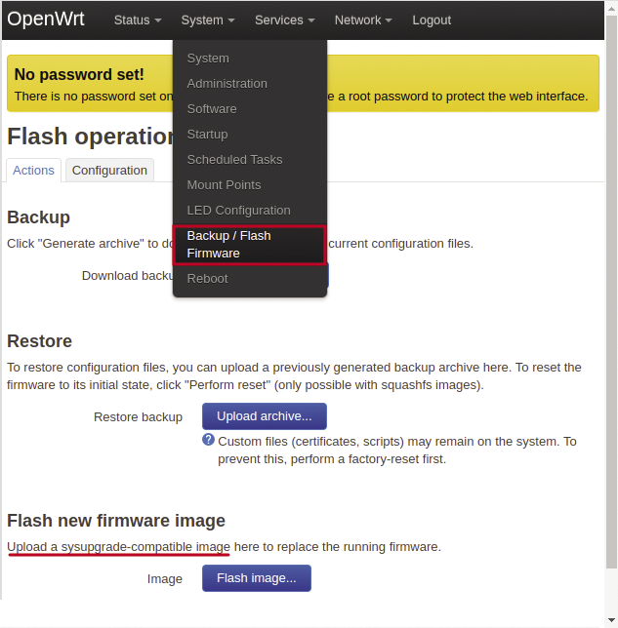Expand the Status dropdown menu
Image resolution: width=618 pixels, height=628 pixels.
[x=138, y=20]
